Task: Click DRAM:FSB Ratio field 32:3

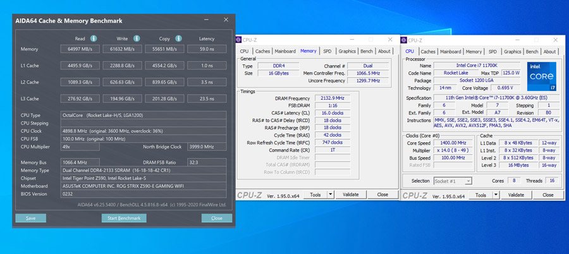Action: [207, 162]
